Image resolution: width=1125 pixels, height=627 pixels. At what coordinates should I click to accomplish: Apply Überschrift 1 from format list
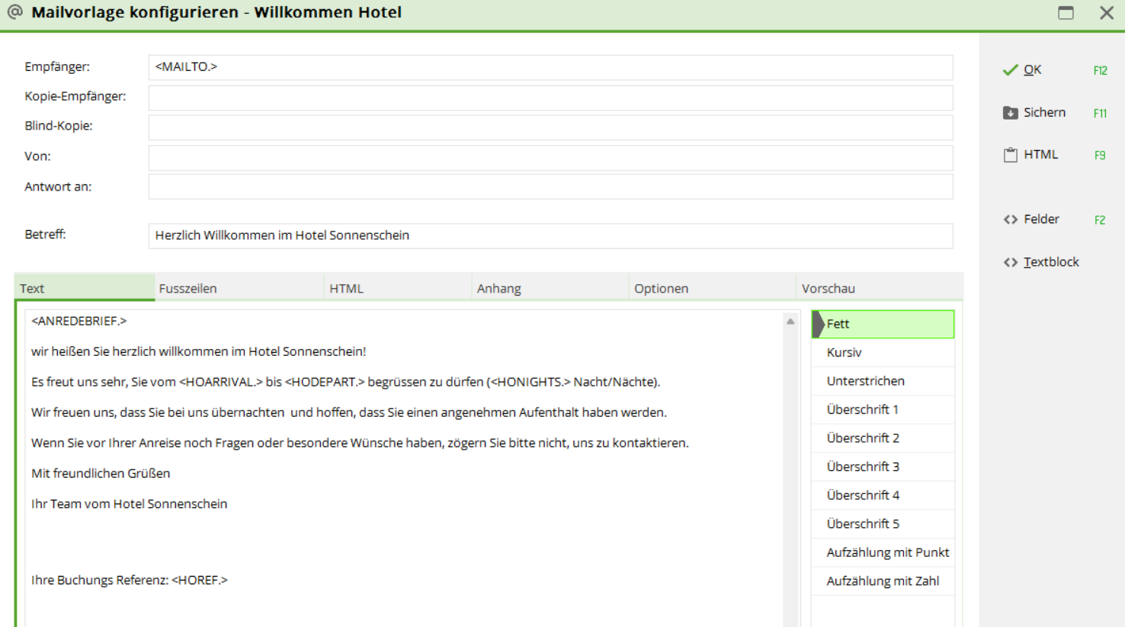click(x=862, y=410)
